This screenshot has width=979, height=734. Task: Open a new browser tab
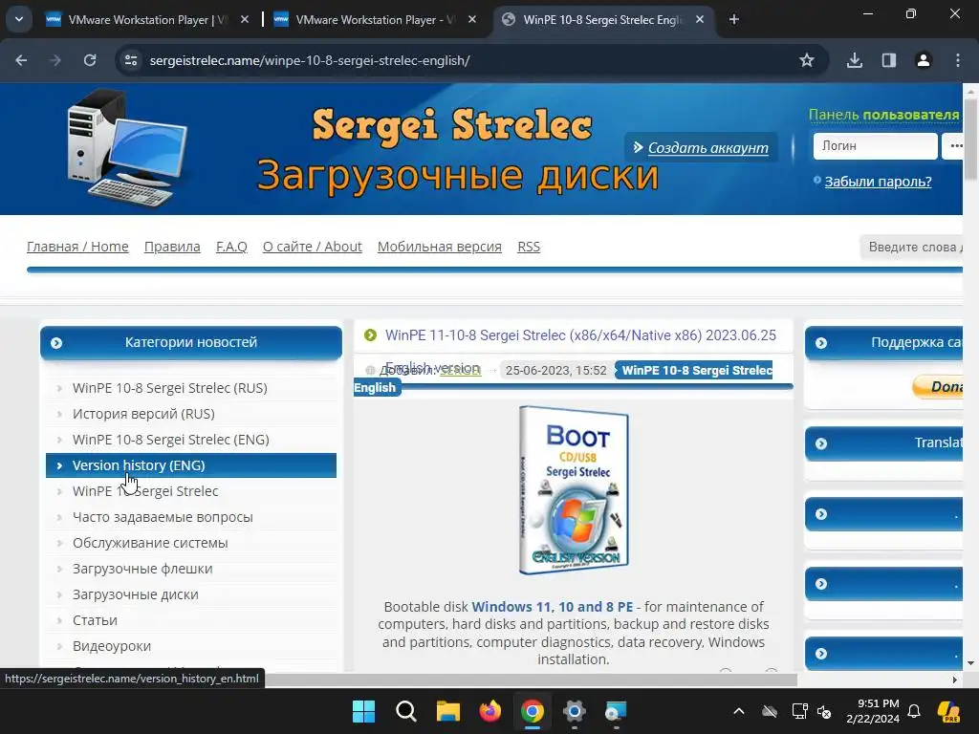tap(734, 20)
